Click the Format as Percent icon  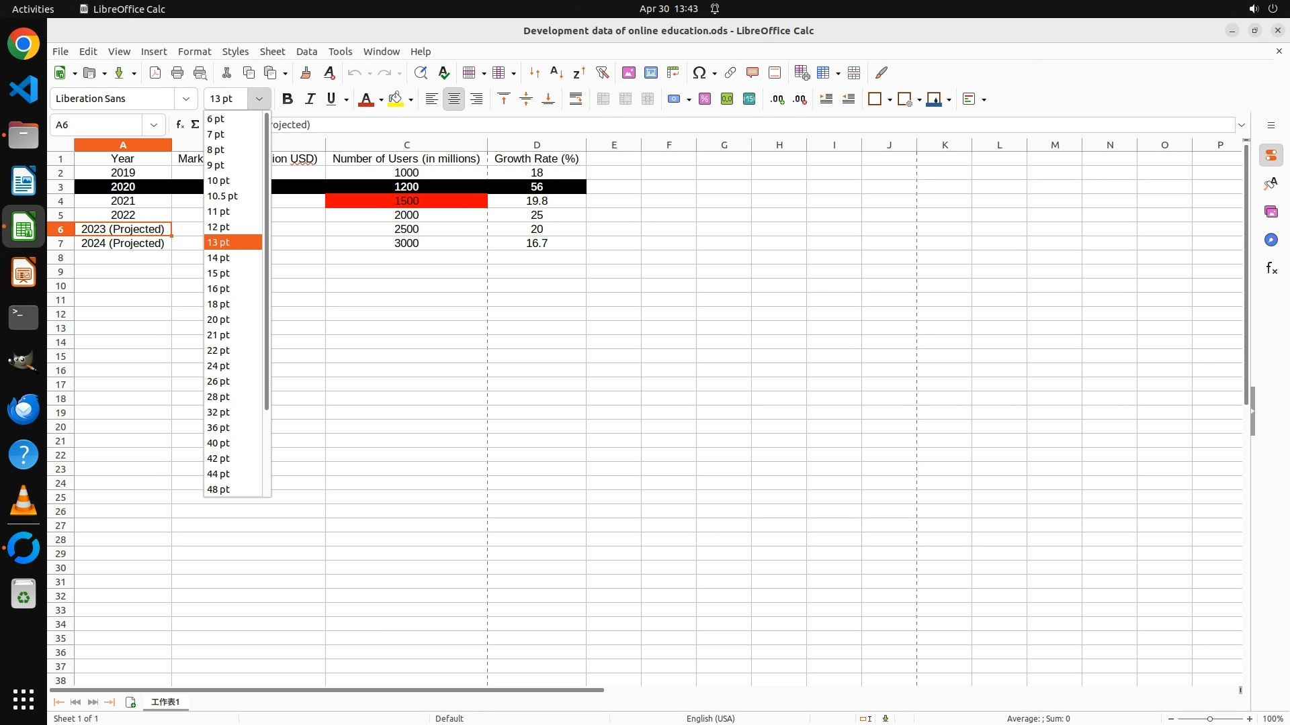point(705,99)
